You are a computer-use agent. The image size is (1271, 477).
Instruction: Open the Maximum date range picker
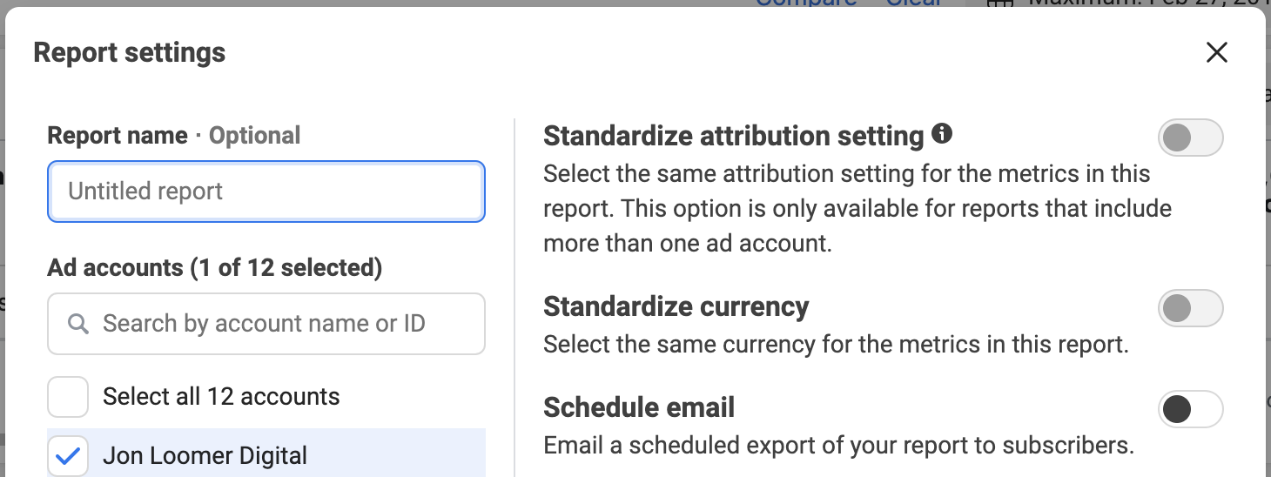pyautogui.click(x=1127, y=3)
